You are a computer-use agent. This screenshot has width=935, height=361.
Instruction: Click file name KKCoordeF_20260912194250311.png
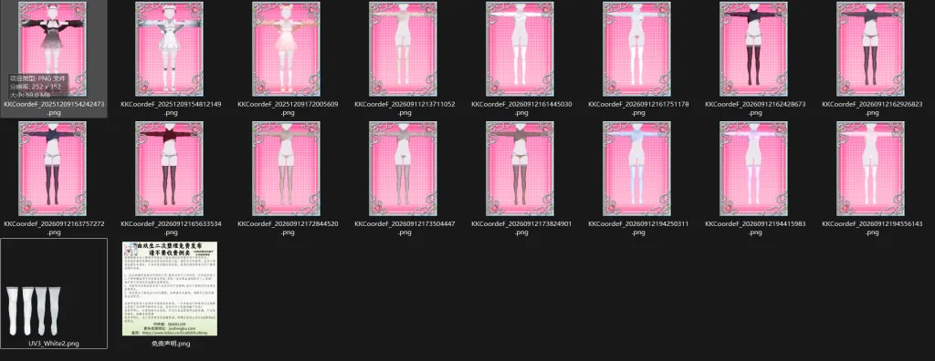coord(638,228)
